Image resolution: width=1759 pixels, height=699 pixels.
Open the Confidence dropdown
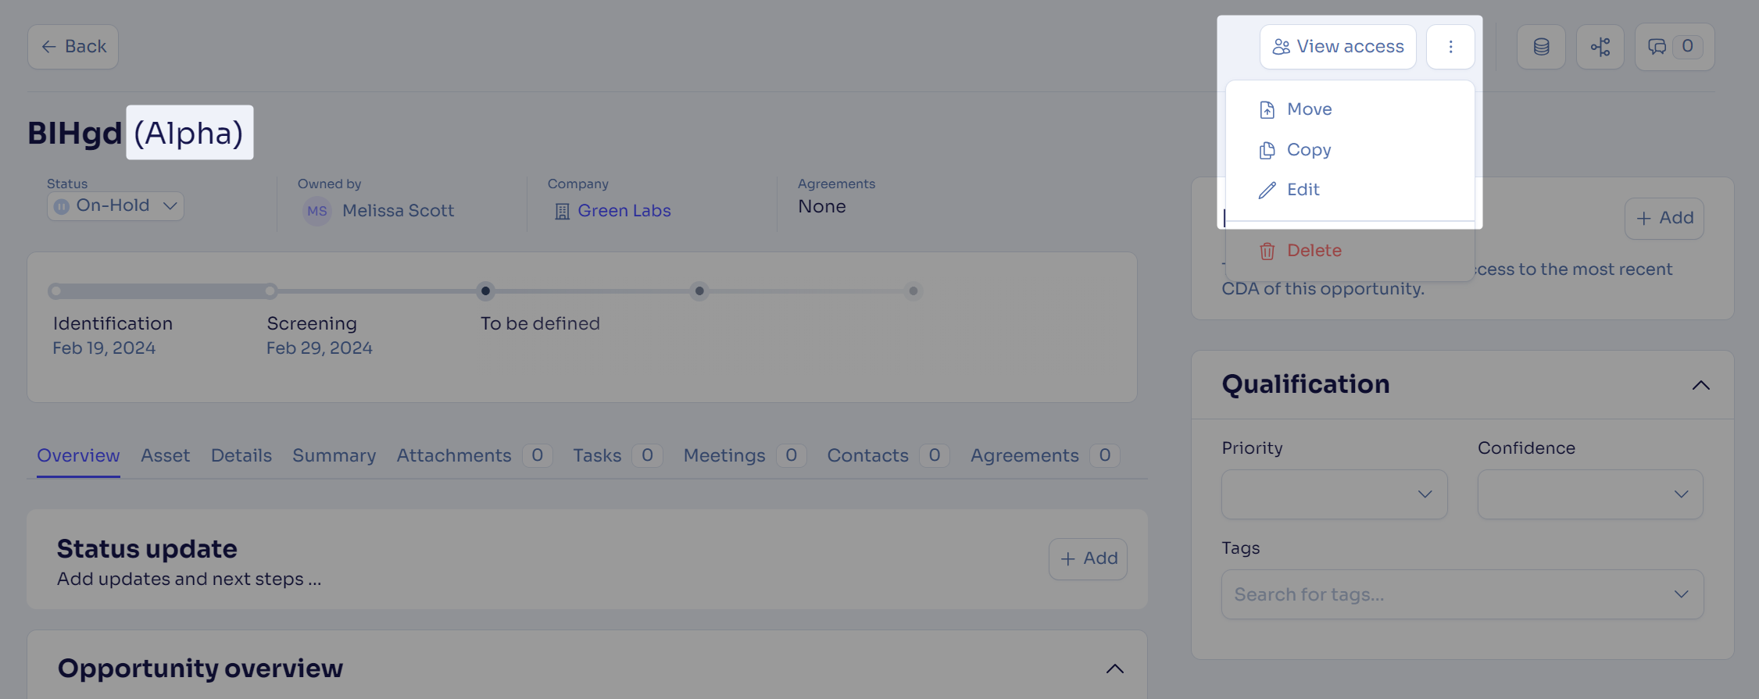(x=1590, y=494)
